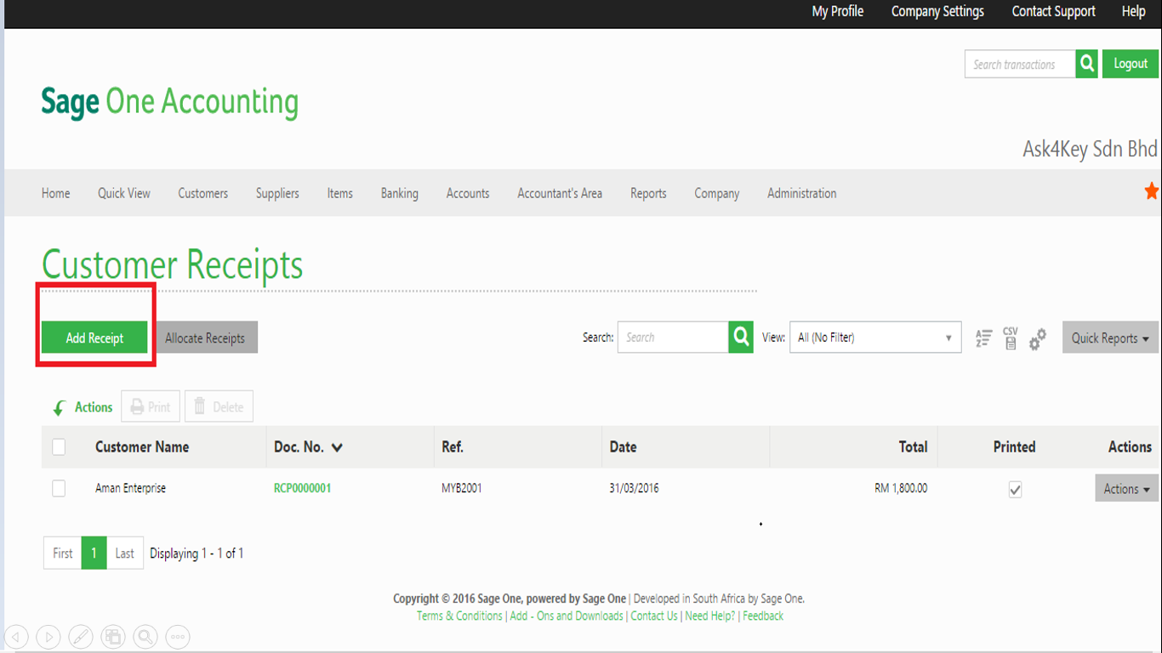Click the Logout button
The image size is (1162, 653).
click(1131, 64)
